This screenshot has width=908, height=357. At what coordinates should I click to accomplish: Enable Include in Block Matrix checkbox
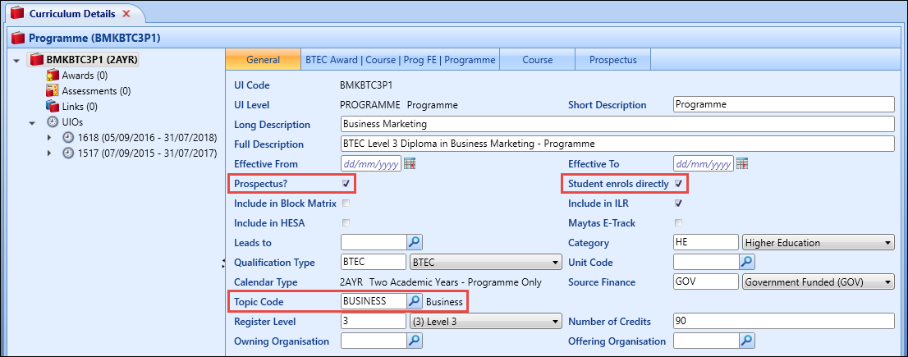pos(346,203)
